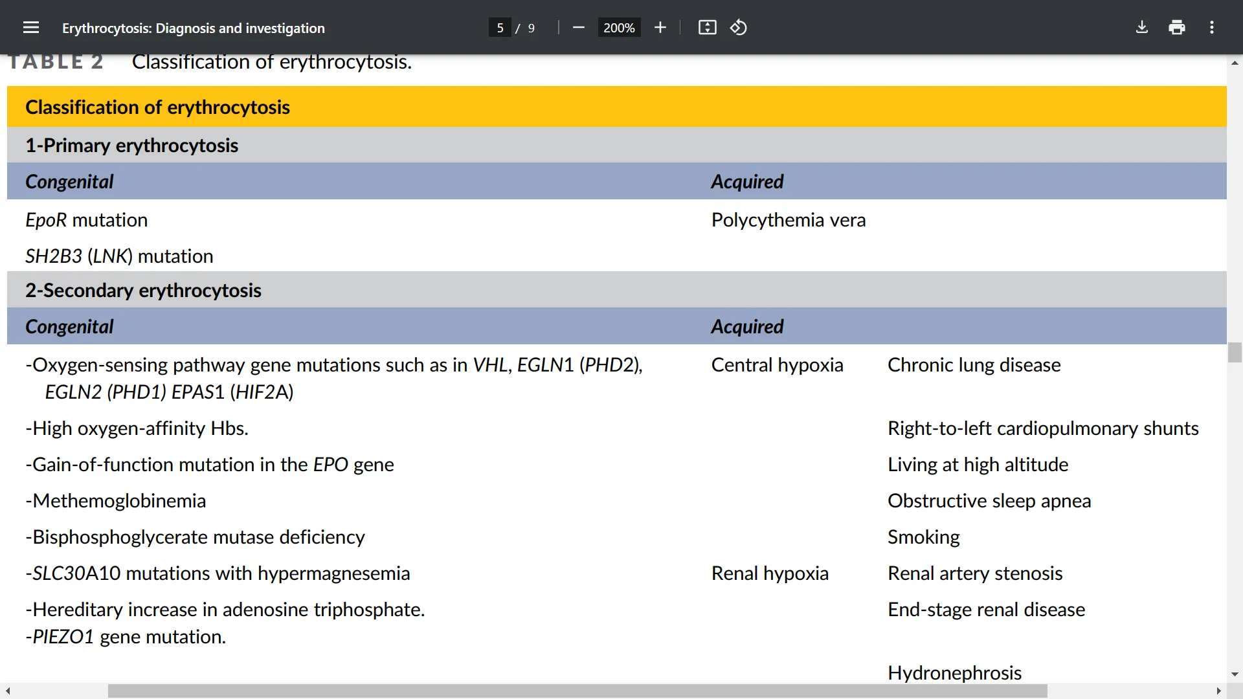Click '-PIEZO1 gene mutation.' entry
This screenshot has width=1243, height=699.
click(126, 637)
